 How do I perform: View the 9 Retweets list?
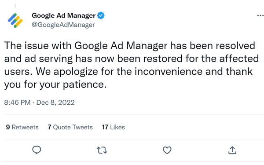point(22,127)
